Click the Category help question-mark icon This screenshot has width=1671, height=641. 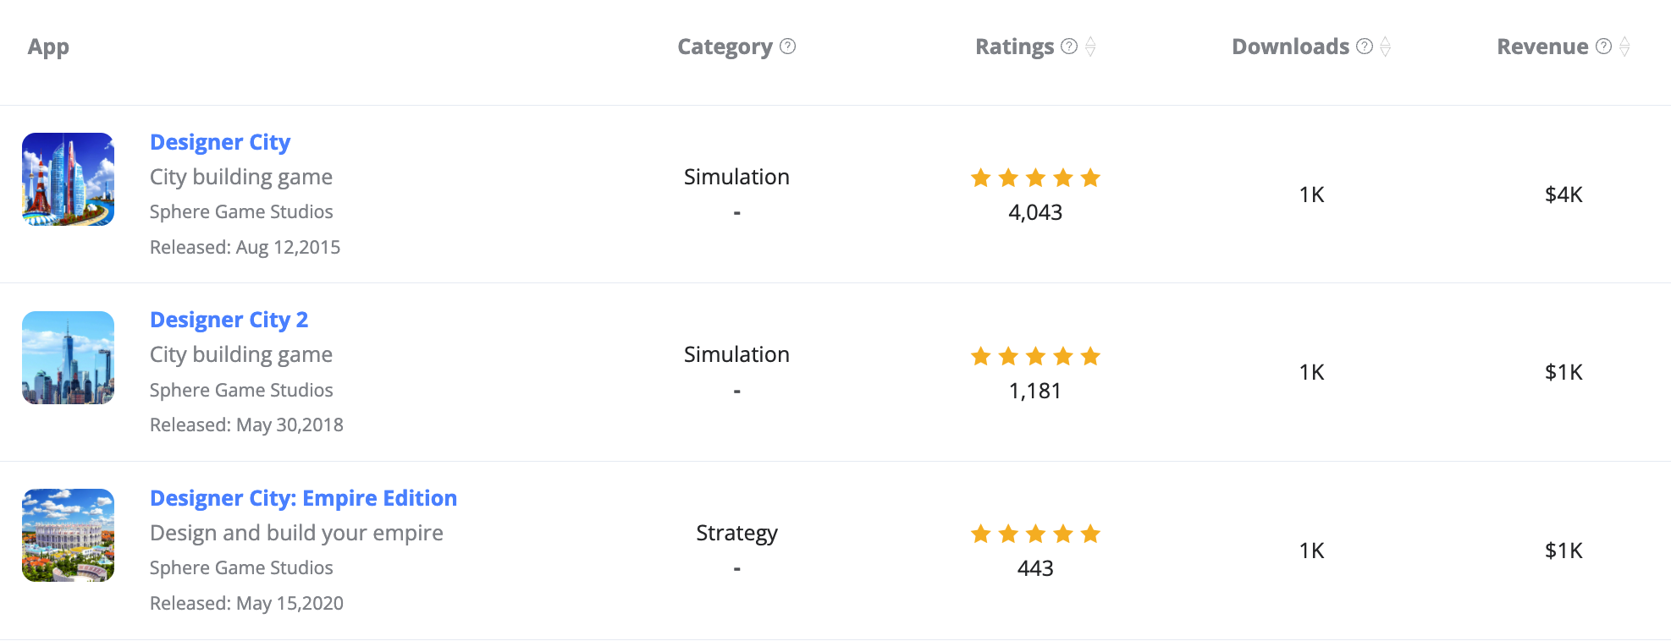pos(788,47)
